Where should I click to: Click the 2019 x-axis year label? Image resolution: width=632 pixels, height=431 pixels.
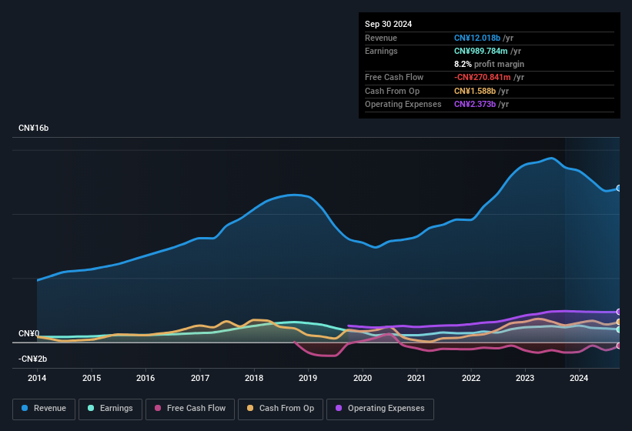[308, 378]
